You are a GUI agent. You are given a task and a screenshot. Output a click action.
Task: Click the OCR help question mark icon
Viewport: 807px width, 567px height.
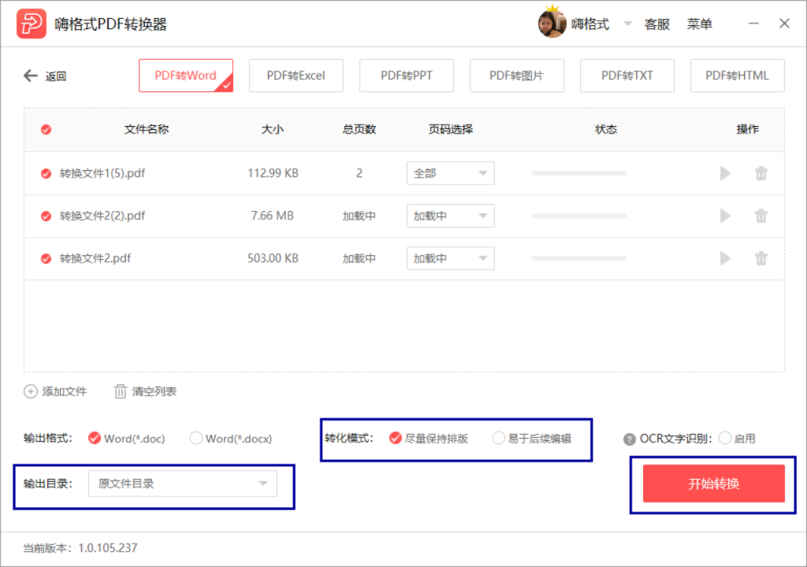pyautogui.click(x=629, y=439)
